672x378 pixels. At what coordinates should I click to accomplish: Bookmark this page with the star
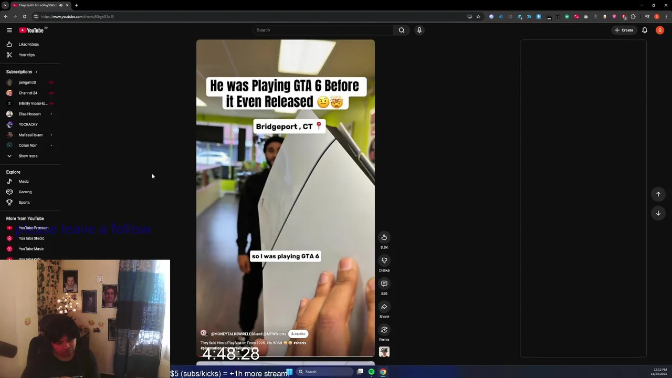click(x=478, y=16)
